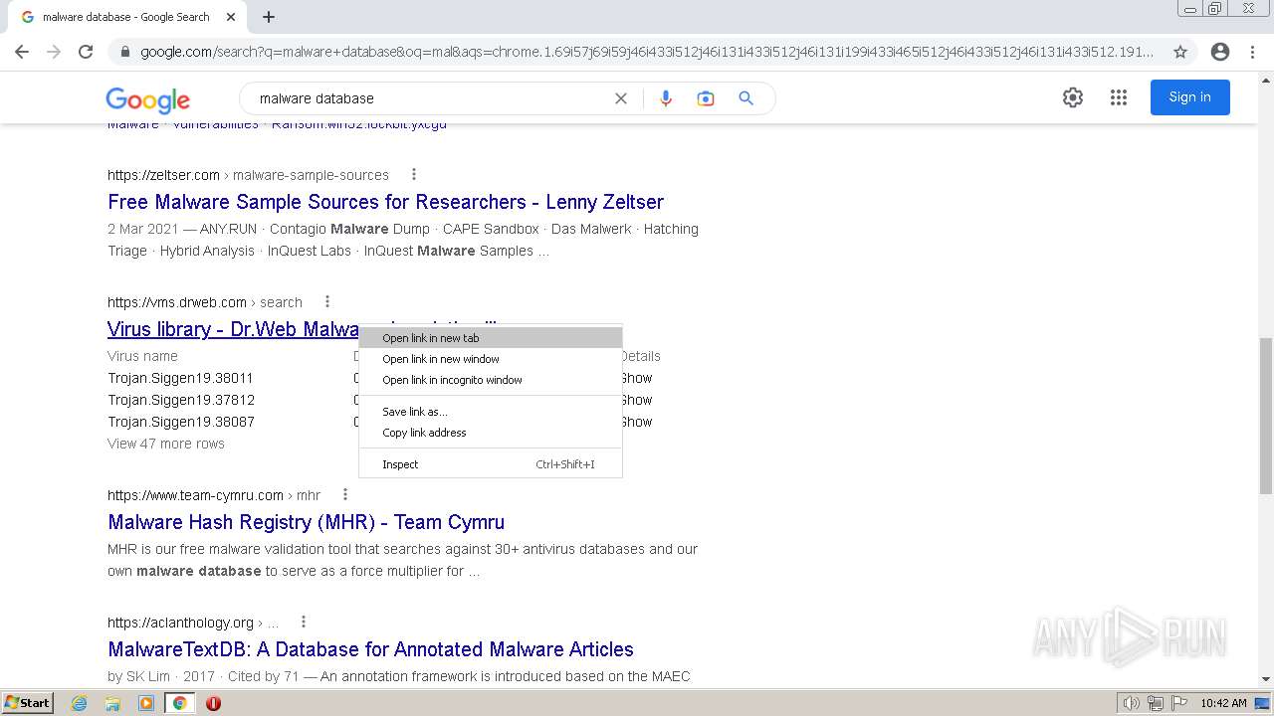Open the Chrome profile avatar menu
1274x716 pixels.
(1220, 52)
